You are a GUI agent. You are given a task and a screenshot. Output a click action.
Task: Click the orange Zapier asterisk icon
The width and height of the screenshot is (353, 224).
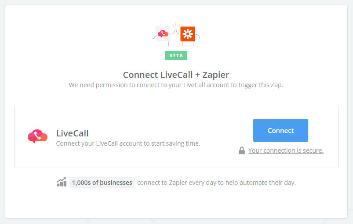188,34
